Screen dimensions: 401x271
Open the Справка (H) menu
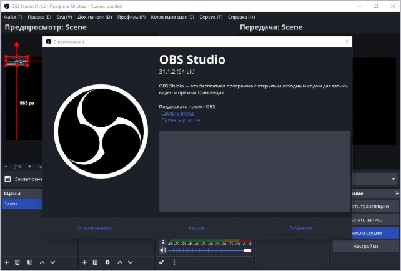pyautogui.click(x=242, y=17)
